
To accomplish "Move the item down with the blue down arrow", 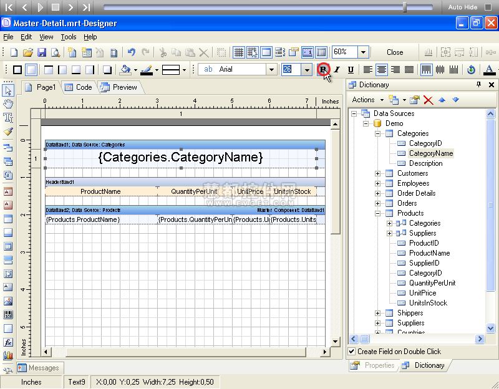I will 455,100.
